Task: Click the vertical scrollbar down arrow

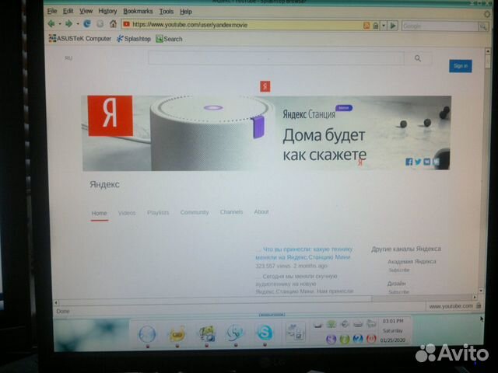Action: point(481,290)
